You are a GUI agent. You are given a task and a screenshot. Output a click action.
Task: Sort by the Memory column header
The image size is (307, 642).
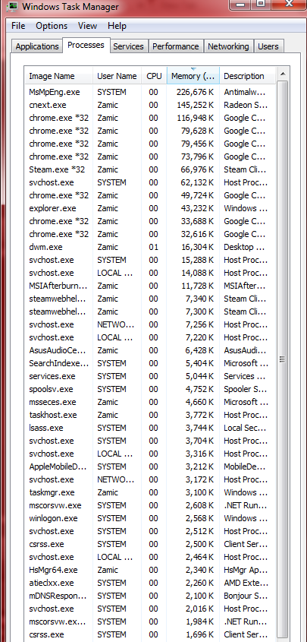pyautogui.click(x=193, y=76)
